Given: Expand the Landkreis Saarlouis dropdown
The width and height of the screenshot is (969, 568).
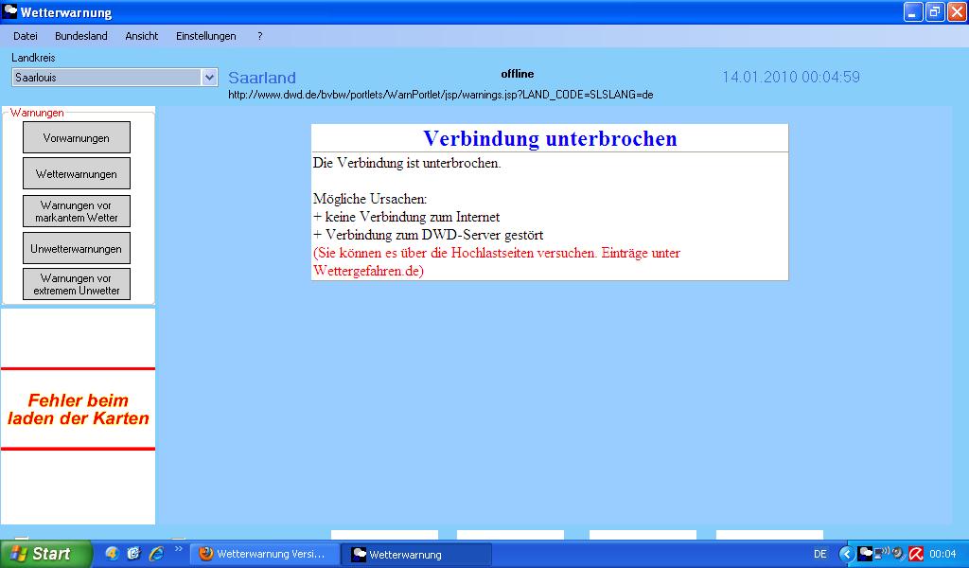Looking at the screenshot, I should coord(209,78).
